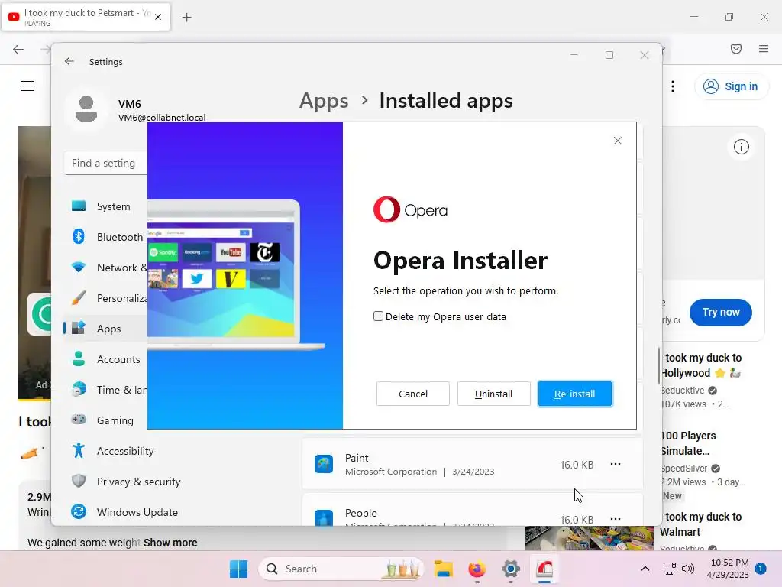
Task: Click Show more in the video description
Action: pyautogui.click(x=170, y=543)
